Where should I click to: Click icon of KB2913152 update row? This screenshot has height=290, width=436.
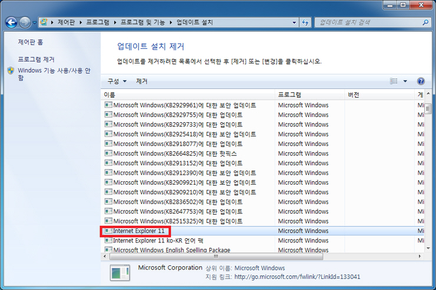108,162
